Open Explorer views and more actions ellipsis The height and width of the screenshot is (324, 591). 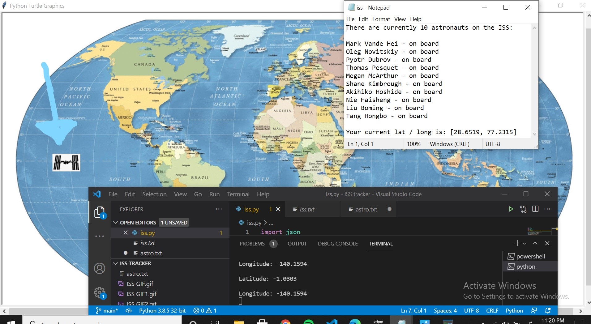click(x=219, y=209)
